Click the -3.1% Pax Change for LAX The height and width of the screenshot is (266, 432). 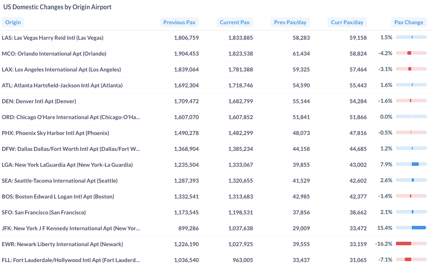click(x=385, y=69)
